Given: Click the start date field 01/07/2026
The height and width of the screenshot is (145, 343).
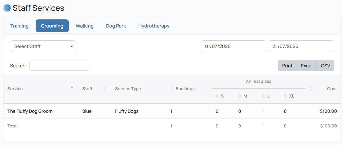Looking at the screenshot, I should tap(234, 46).
